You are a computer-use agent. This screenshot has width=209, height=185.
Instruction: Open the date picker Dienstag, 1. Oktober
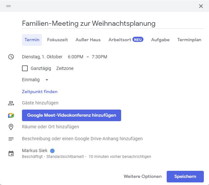coord(42,57)
